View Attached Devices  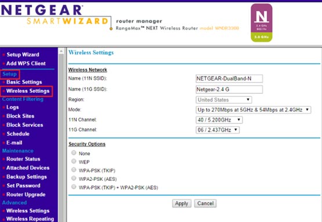click(28, 168)
